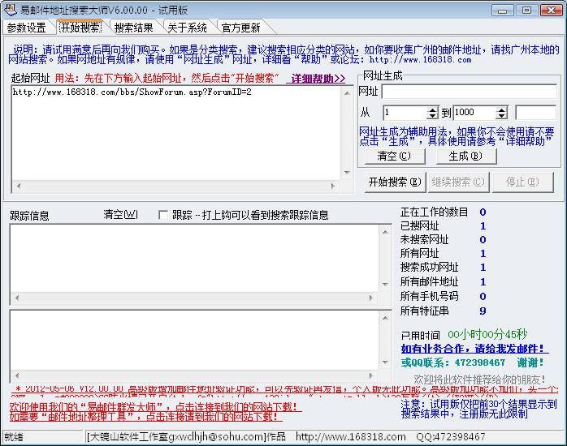567x446 pixels.
Task: Minimize the window
Action: pos(503,10)
